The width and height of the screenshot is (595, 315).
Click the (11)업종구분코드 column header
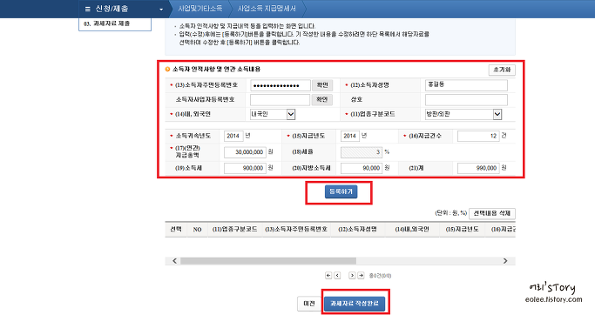[x=235, y=230]
